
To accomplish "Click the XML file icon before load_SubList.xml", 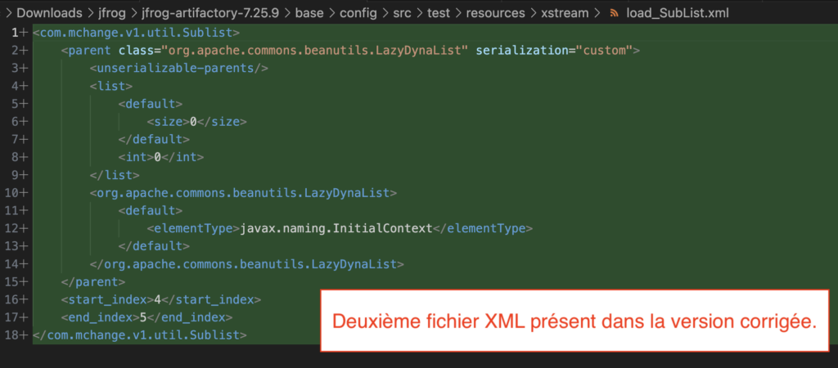I will tap(614, 13).
